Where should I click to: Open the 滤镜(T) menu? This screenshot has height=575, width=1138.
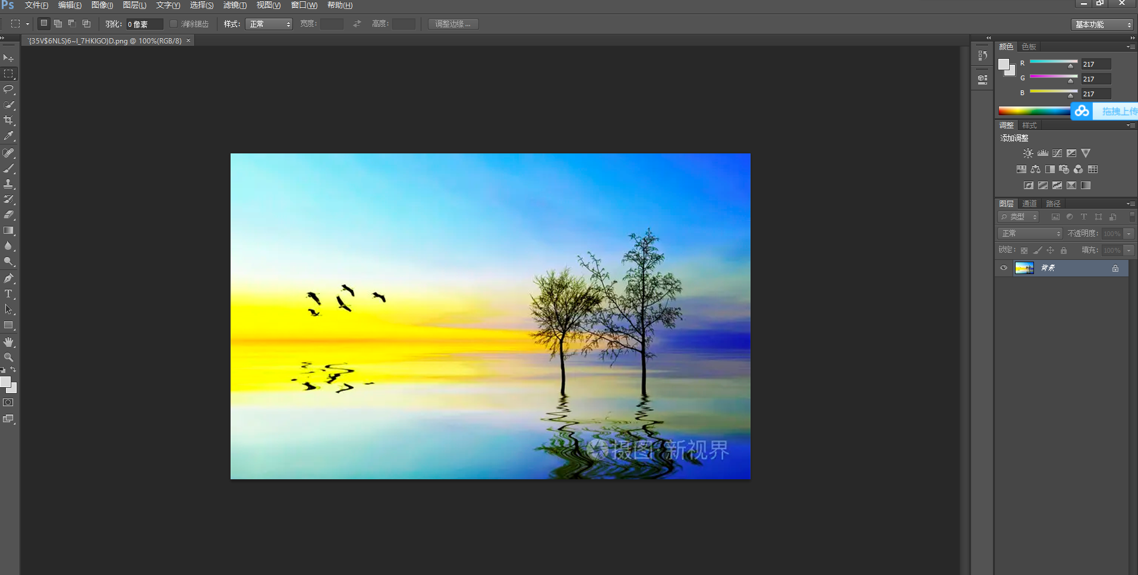tap(235, 5)
